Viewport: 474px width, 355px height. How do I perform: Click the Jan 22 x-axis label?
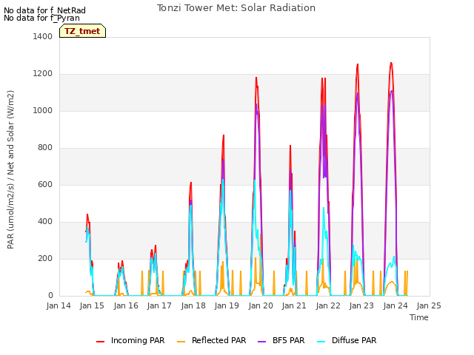pyautogui.click(x=328, y=305)
